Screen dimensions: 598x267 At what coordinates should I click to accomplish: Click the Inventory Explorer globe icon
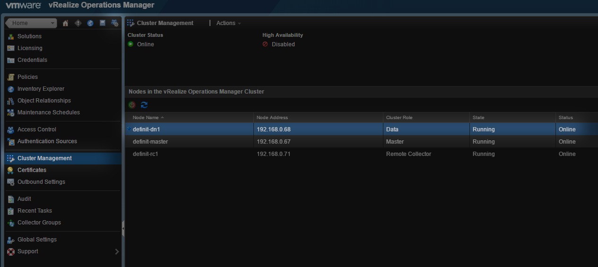click(x=11, y=89)
